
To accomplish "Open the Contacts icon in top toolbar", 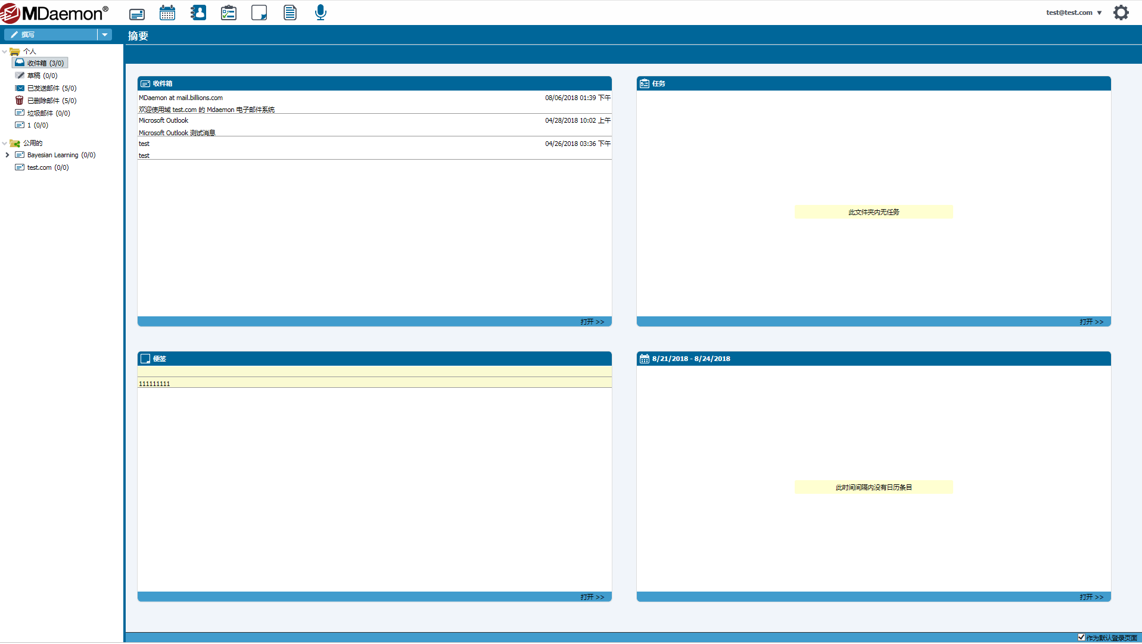I will pyautogui.click(x=198, y=13).
